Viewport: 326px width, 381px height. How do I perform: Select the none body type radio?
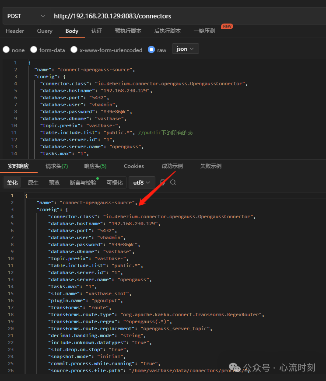coord(6,49)
